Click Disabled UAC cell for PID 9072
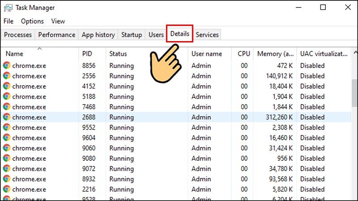This screenshot has width=358, height=201. (x=312, y=169)
